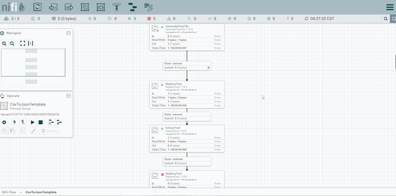The height and width of the screenshot is (196, 396).
Task: Click the up-to-date versioned count checkmark
Action: pos(212,19)
